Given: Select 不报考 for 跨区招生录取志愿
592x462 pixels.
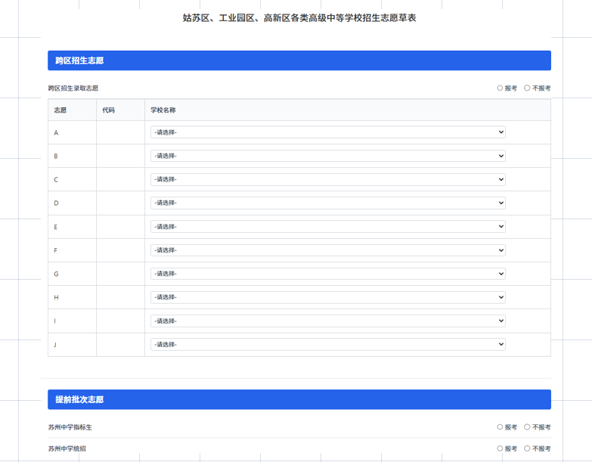Looking at the screenshot, I should [527, 88].
